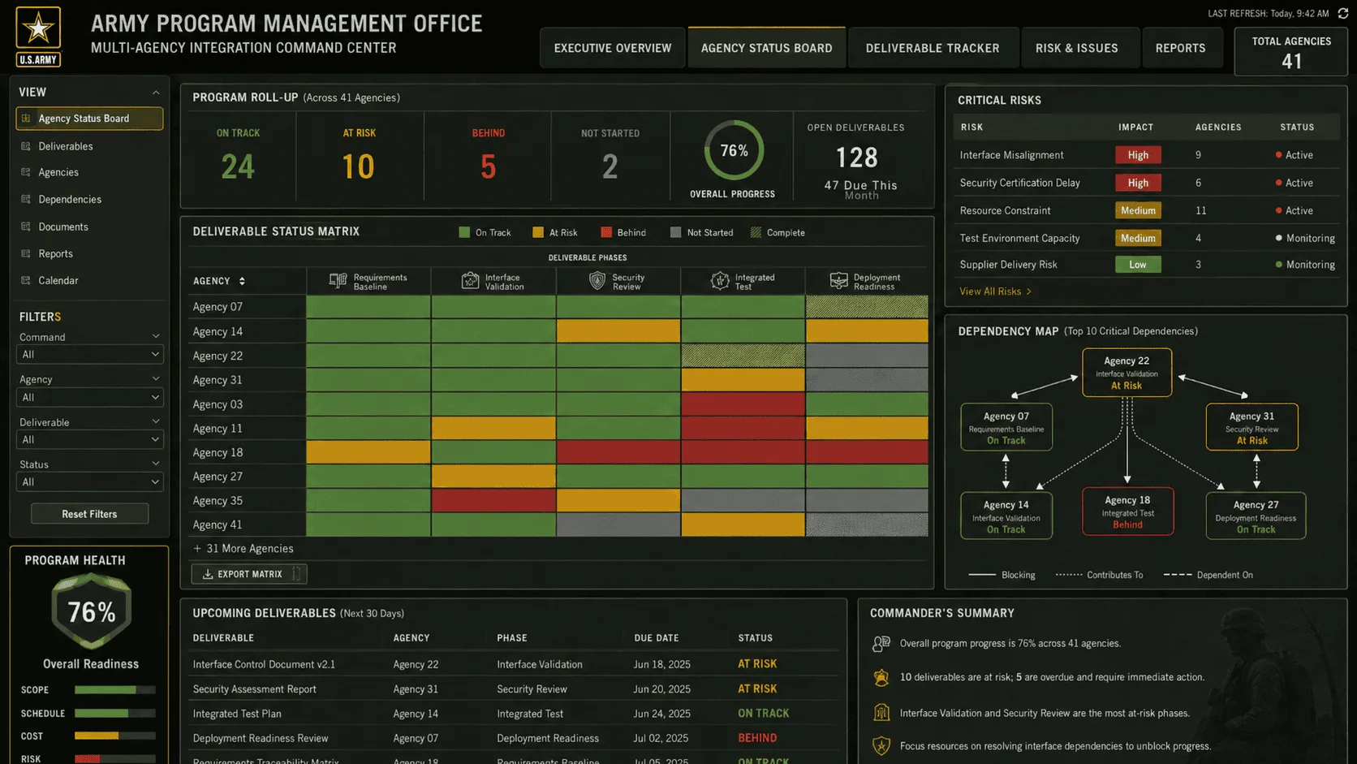Collapse the View sidebar section
The height and width of the screenshot is (764, 1357).
[x=156, y=93]
